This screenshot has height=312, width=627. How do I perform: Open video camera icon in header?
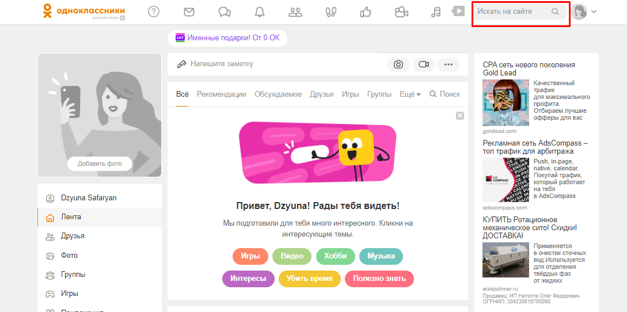pyautogui.click(x=401, y=12)
